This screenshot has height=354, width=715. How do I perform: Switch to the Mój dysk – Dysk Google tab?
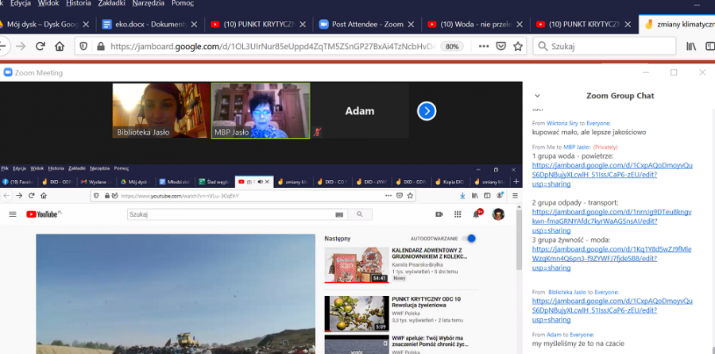pyautogui.click(x=44, y=25)
